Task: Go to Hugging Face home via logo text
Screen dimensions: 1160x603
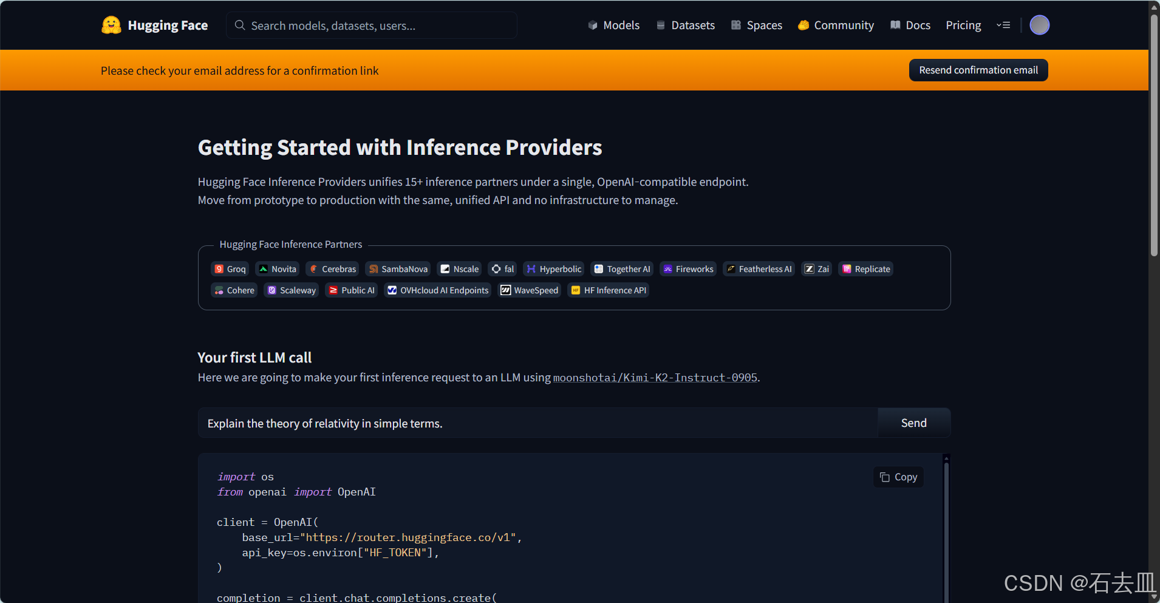Action: coord(168,26)
